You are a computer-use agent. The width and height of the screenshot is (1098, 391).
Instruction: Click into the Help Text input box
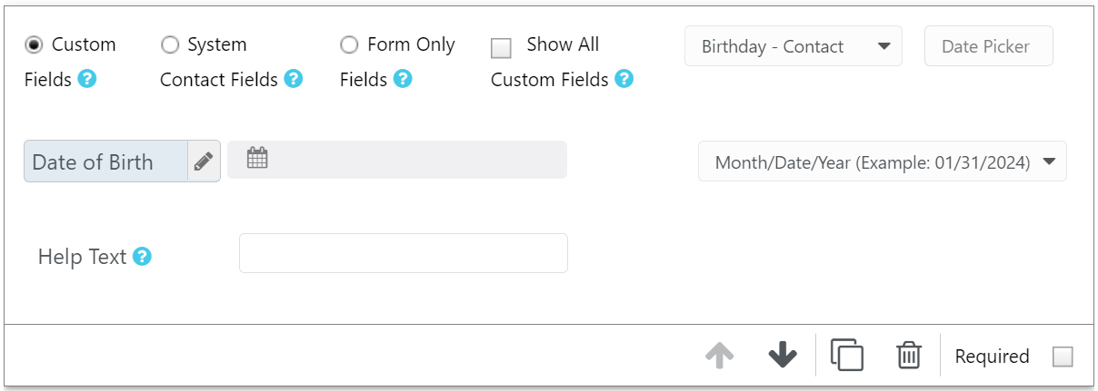tap(404, 253)
